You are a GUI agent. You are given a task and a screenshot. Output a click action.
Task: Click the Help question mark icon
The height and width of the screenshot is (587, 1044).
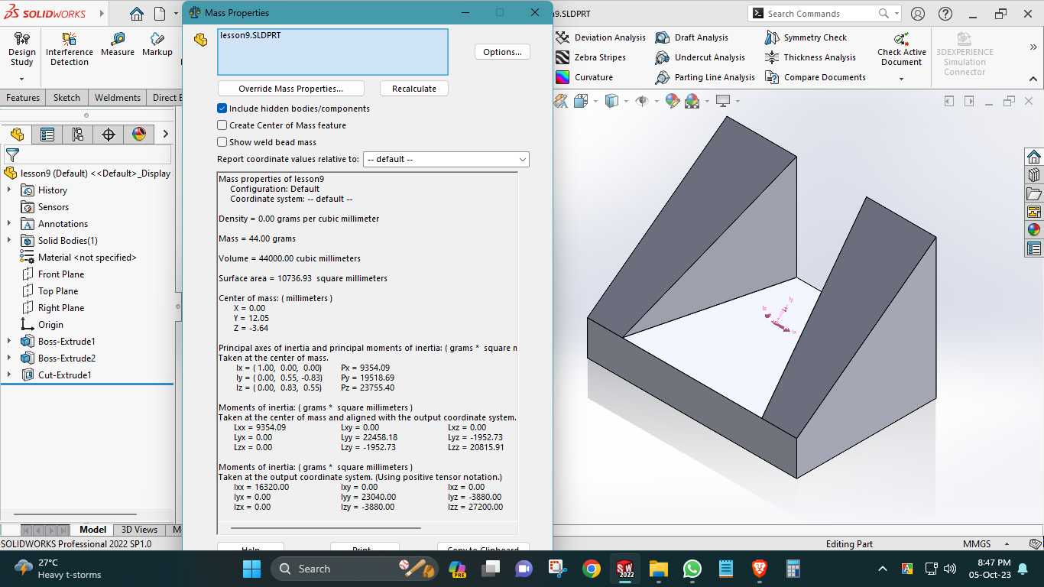pyautogui.click(x=945, y=14)
